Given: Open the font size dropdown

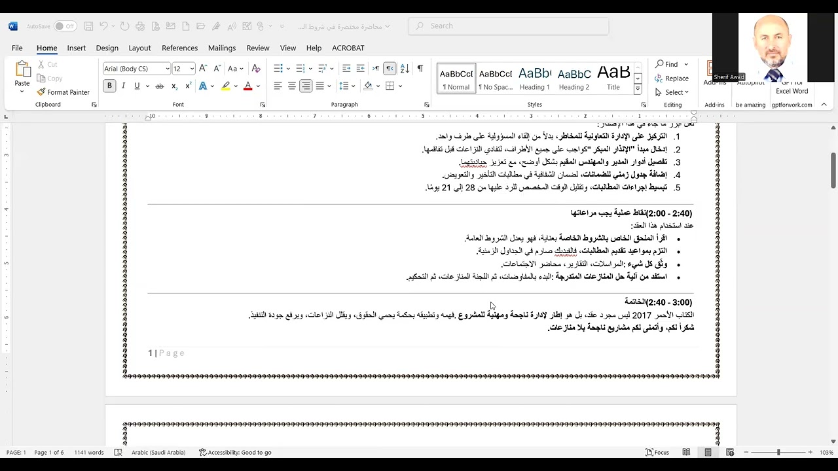Looking at the screenshot, I should click(192, 69).
